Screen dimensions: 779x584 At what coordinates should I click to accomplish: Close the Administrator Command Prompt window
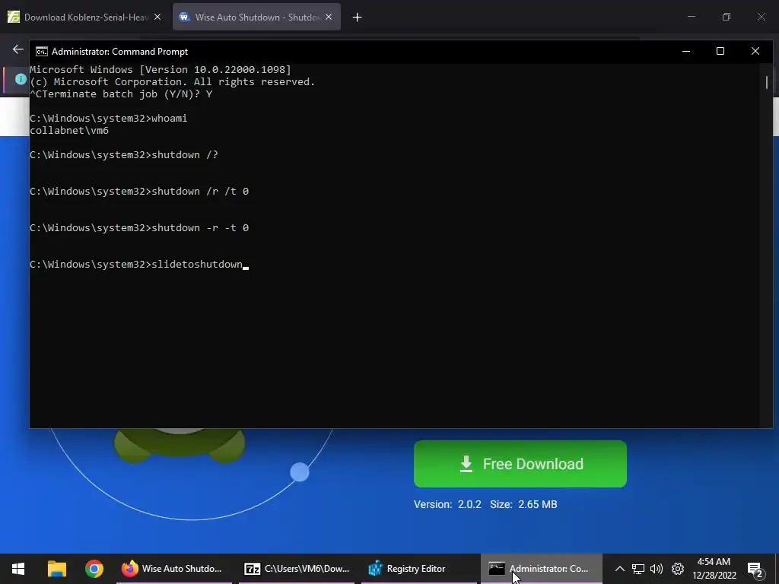[x=755, y=51]
